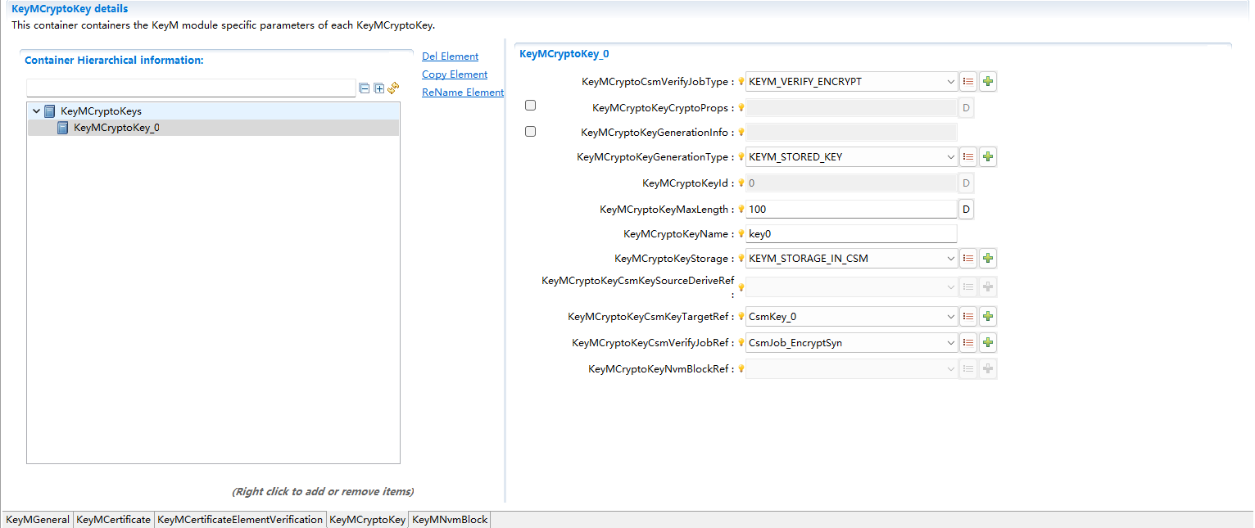Switch to the KeyMCertificate tab
Viewport: 1255px width, 528px height.
(113, 520)
